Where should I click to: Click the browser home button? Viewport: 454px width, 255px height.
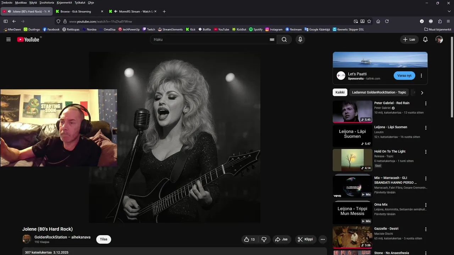click(378, 21)
